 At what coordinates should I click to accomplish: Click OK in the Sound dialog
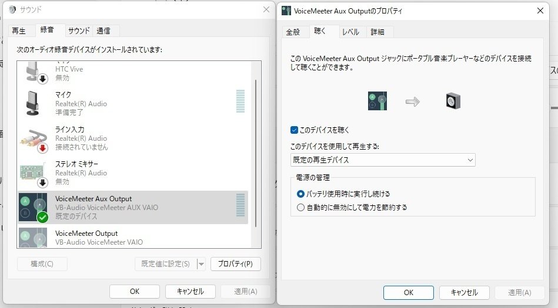(x=135, y=292)
